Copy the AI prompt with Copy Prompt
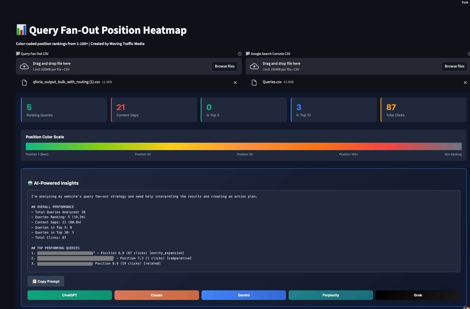 (46, 281)
